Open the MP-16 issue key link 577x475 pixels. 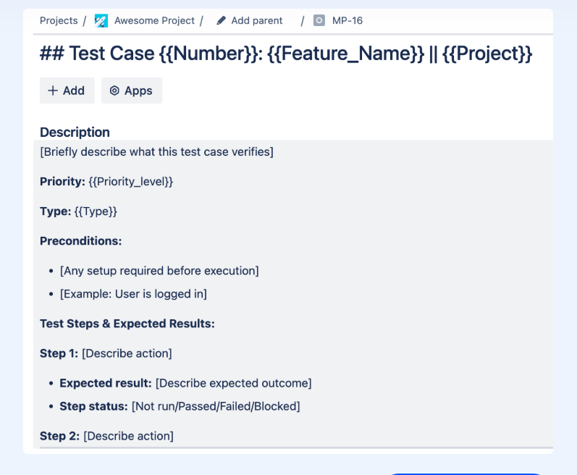(x=348, y=21)
